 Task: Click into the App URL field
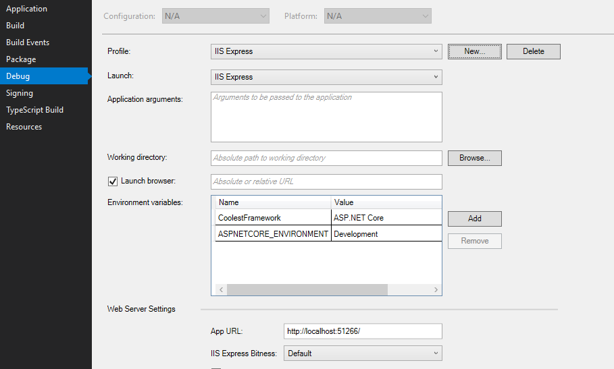(363, 331)
